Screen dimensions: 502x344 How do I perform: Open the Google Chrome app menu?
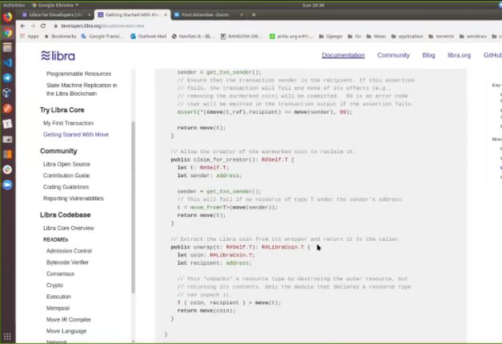55,5
